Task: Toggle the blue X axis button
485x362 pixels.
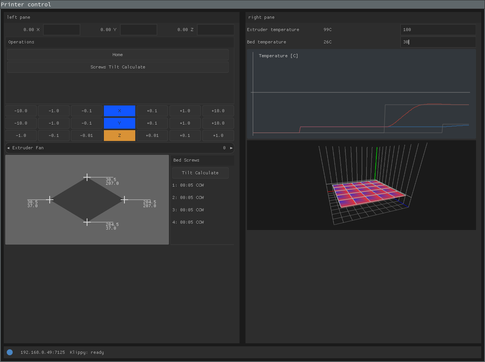Action: tap(120, 111)
